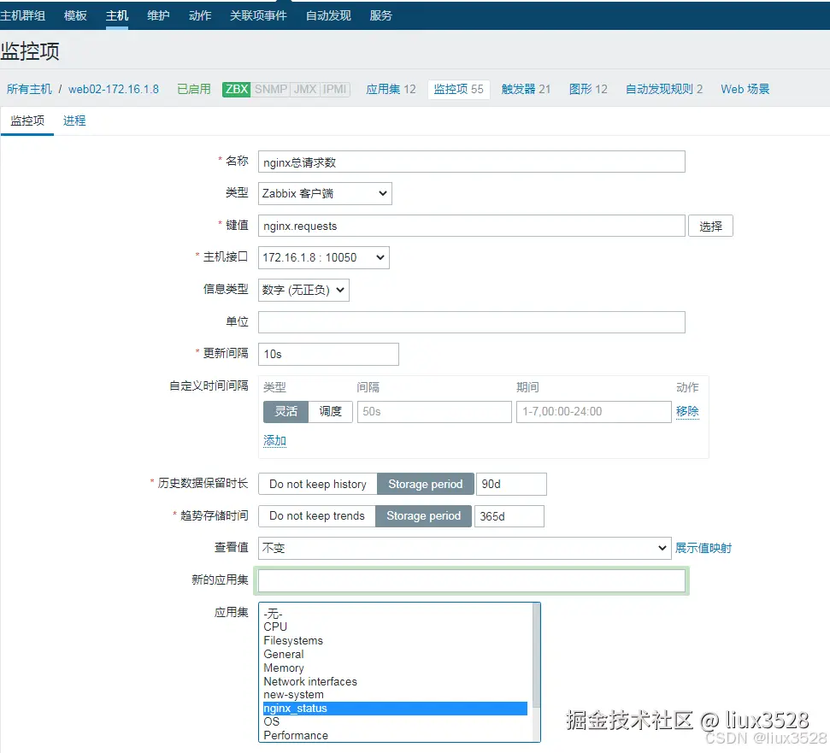Screen dimensions: 830x753
Task: Select -无- in the 应用集 list
Action: point(396,614)
